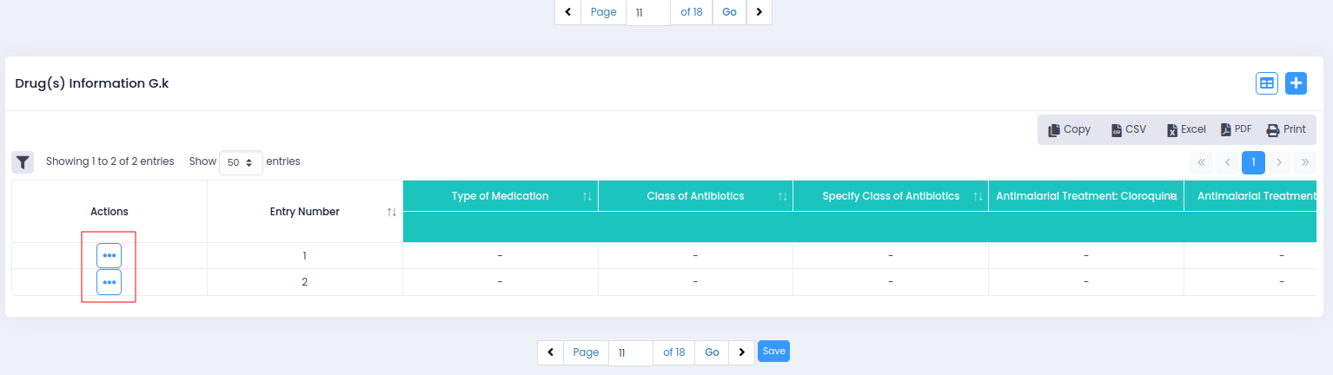Copy table data with Copy button
This screenshot has height=375, width=1333.
[x=1069, y=129]
